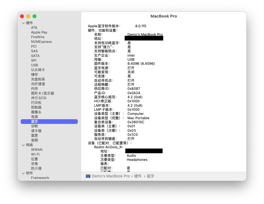This screenshot has height=204, width=264.
Task: Click the 供应商 ID value 0x8087
Action: click(134, 89)
